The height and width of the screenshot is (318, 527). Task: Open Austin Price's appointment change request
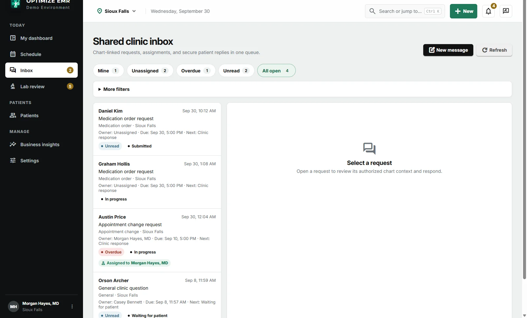(x=157, y=240)
